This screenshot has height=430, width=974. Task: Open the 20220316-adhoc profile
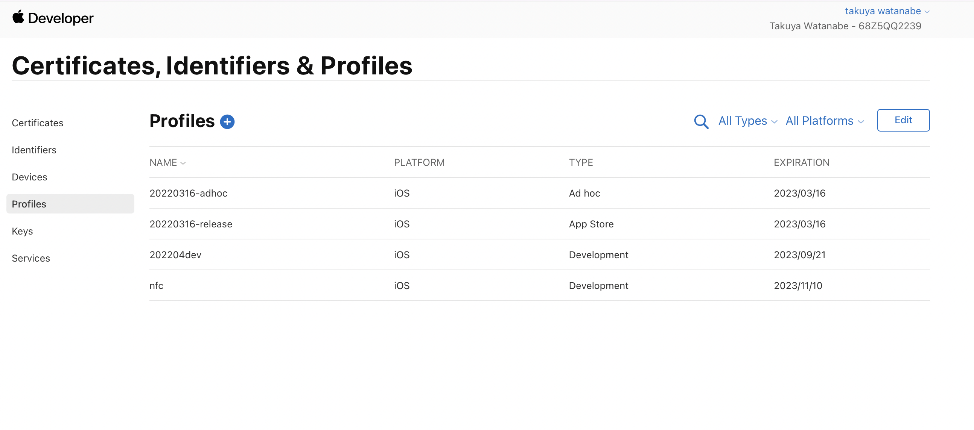[x=188, y=193]
